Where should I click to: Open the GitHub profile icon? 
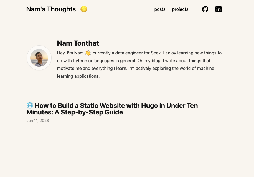205,9
